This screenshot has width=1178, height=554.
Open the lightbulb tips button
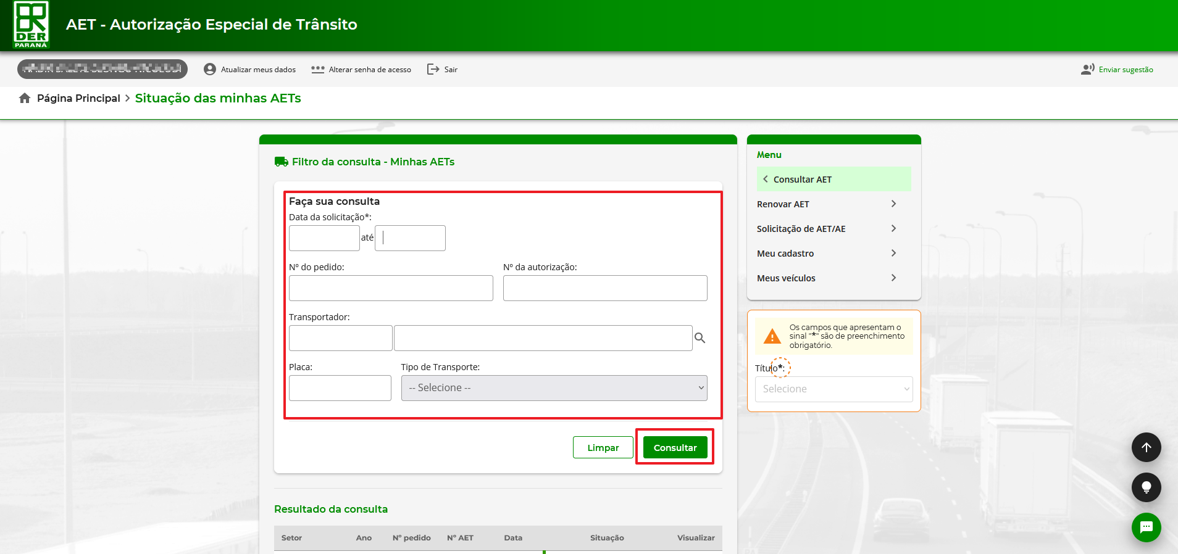click(x=1146, y=487)
